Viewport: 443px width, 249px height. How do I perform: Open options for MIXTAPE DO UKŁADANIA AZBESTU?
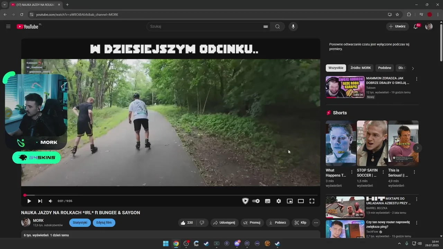tap(417, 200)
